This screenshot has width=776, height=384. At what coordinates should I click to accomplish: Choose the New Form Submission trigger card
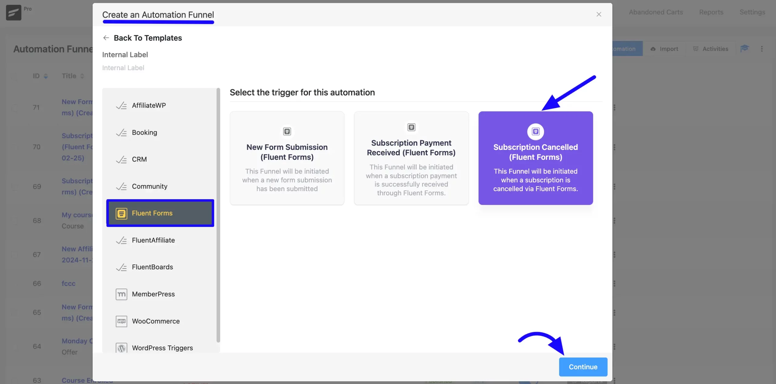(x=287, y=158)
